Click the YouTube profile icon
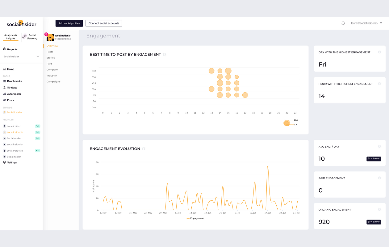389x247 pixels. coord(5,157)
